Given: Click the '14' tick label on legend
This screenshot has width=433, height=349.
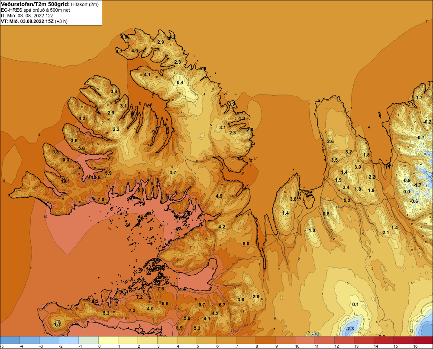Looking at the screenshot, I should pyautogui.click(x=376, y=346).
